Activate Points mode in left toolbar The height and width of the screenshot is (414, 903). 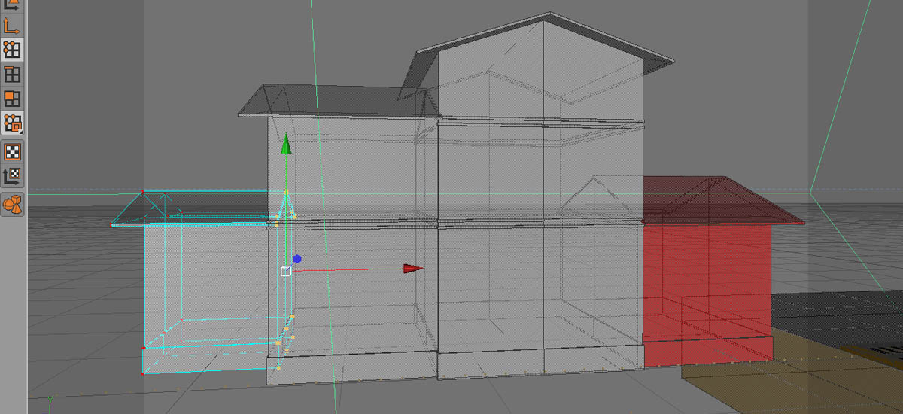click(x=12, y=50)
